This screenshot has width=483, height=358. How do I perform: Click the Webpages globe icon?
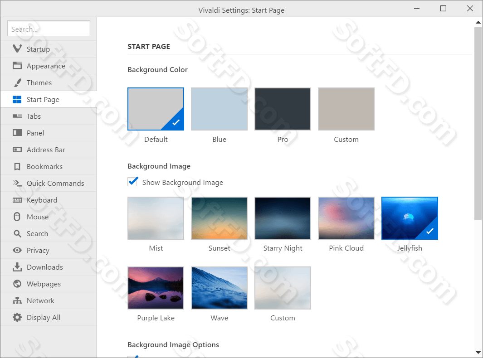point(17,284)
